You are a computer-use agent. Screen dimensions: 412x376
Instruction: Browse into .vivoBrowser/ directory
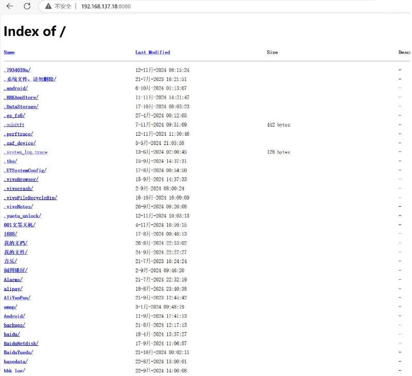click(21, 180)
